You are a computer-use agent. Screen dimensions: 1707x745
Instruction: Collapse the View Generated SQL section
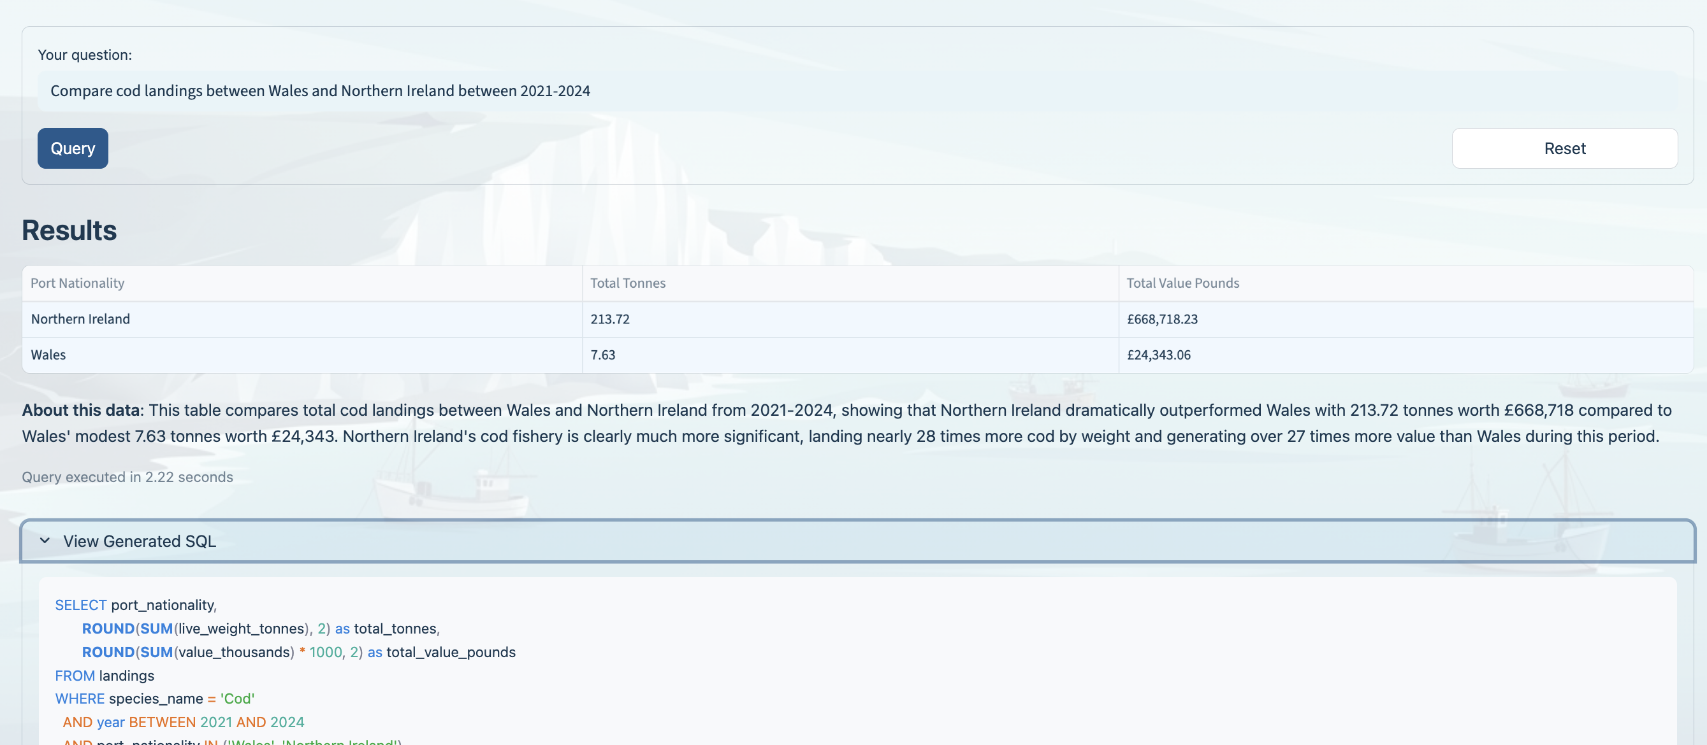139,541
